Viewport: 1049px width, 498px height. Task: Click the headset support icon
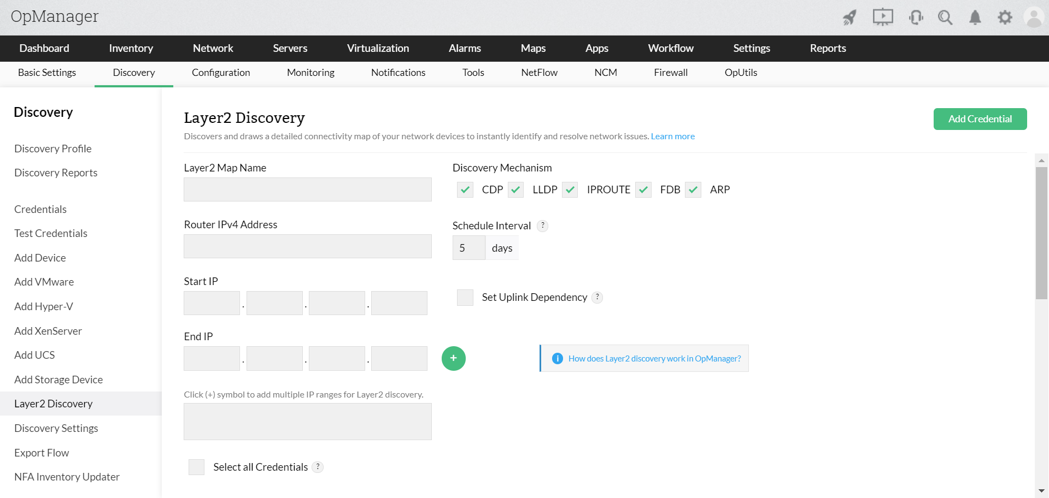point(916,17)
